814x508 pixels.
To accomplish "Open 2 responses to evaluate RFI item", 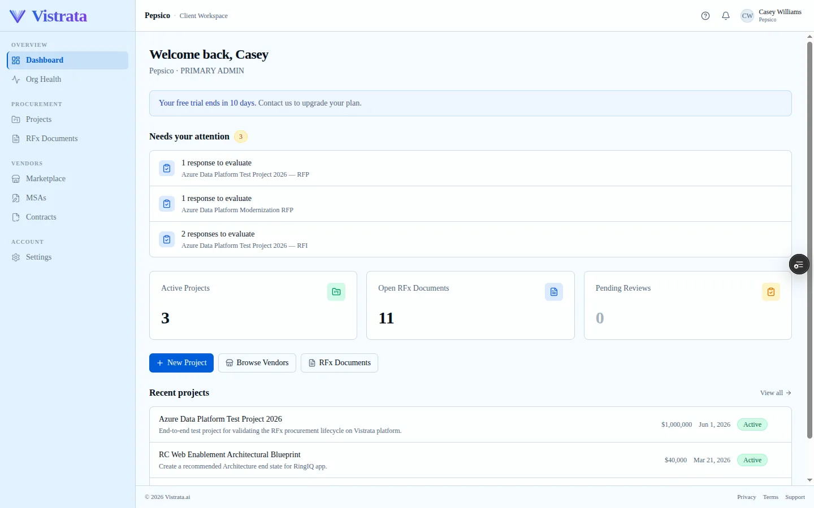I will point(470,239).
